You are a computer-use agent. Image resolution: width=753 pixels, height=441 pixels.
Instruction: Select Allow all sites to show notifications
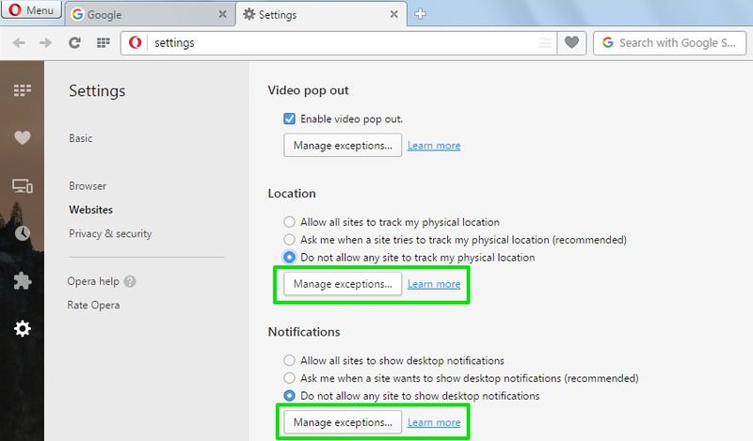pos(289,360)
